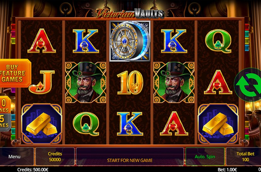261x172 pixels.
Task: Click the red A symbol top-left reel
Action: point(42,41)
